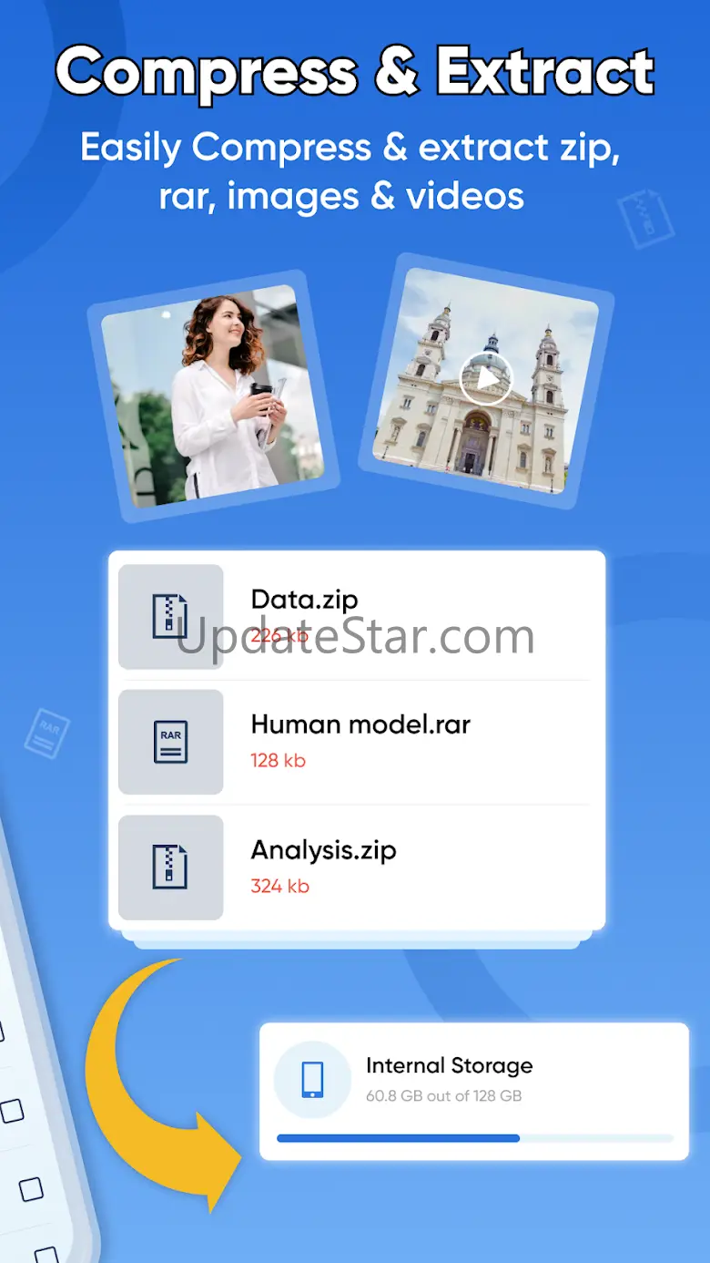Click the 226 kb size label
Image resolution: width=710 pixels, height=1263 pixels.
(279, 635)
